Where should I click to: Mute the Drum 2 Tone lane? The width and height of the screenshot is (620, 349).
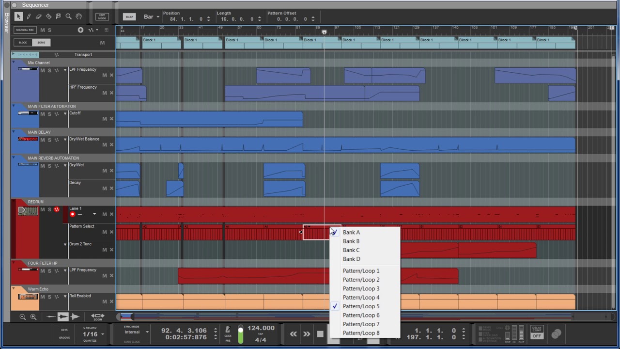coord(104,250)
